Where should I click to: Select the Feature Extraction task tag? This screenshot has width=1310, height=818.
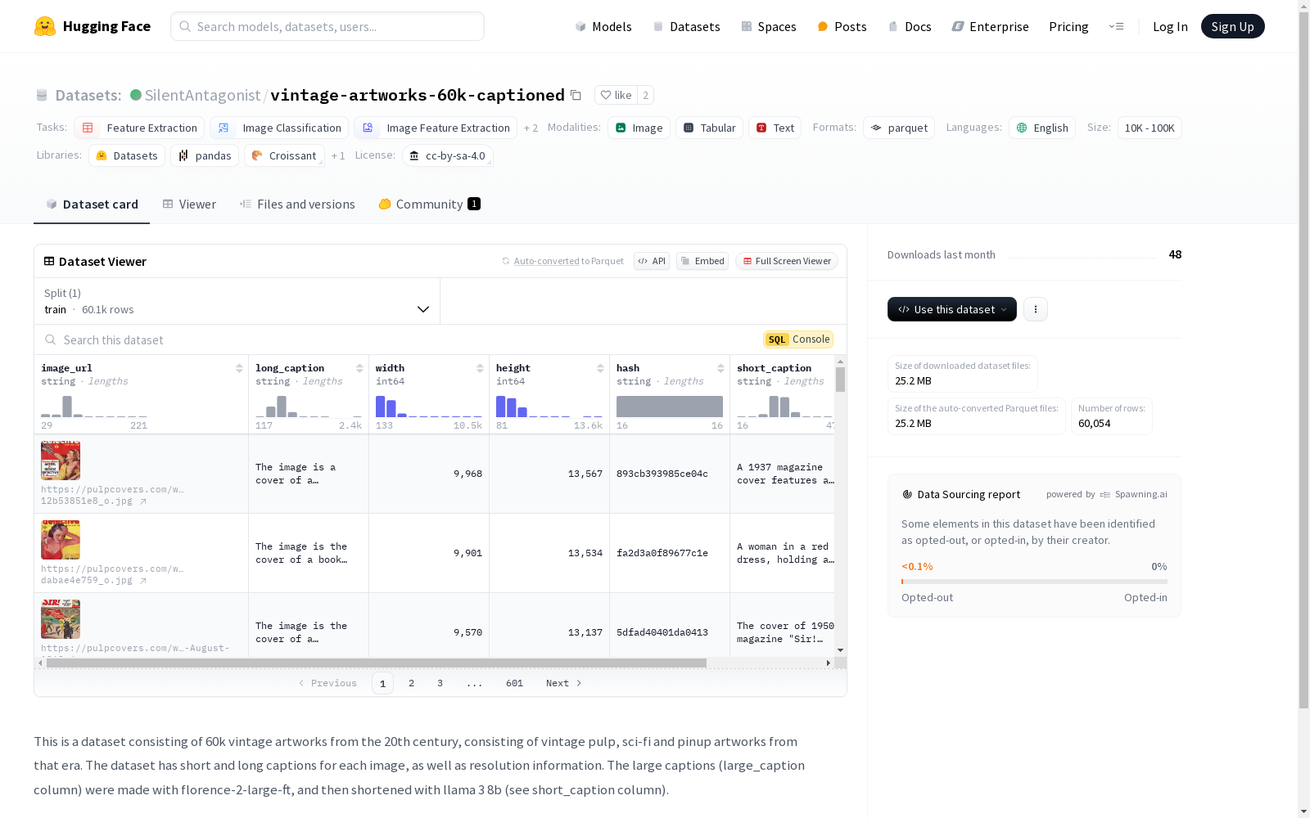(139, 128)
